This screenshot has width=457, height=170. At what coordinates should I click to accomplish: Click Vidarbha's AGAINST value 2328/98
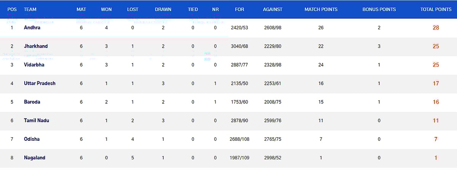272,65
